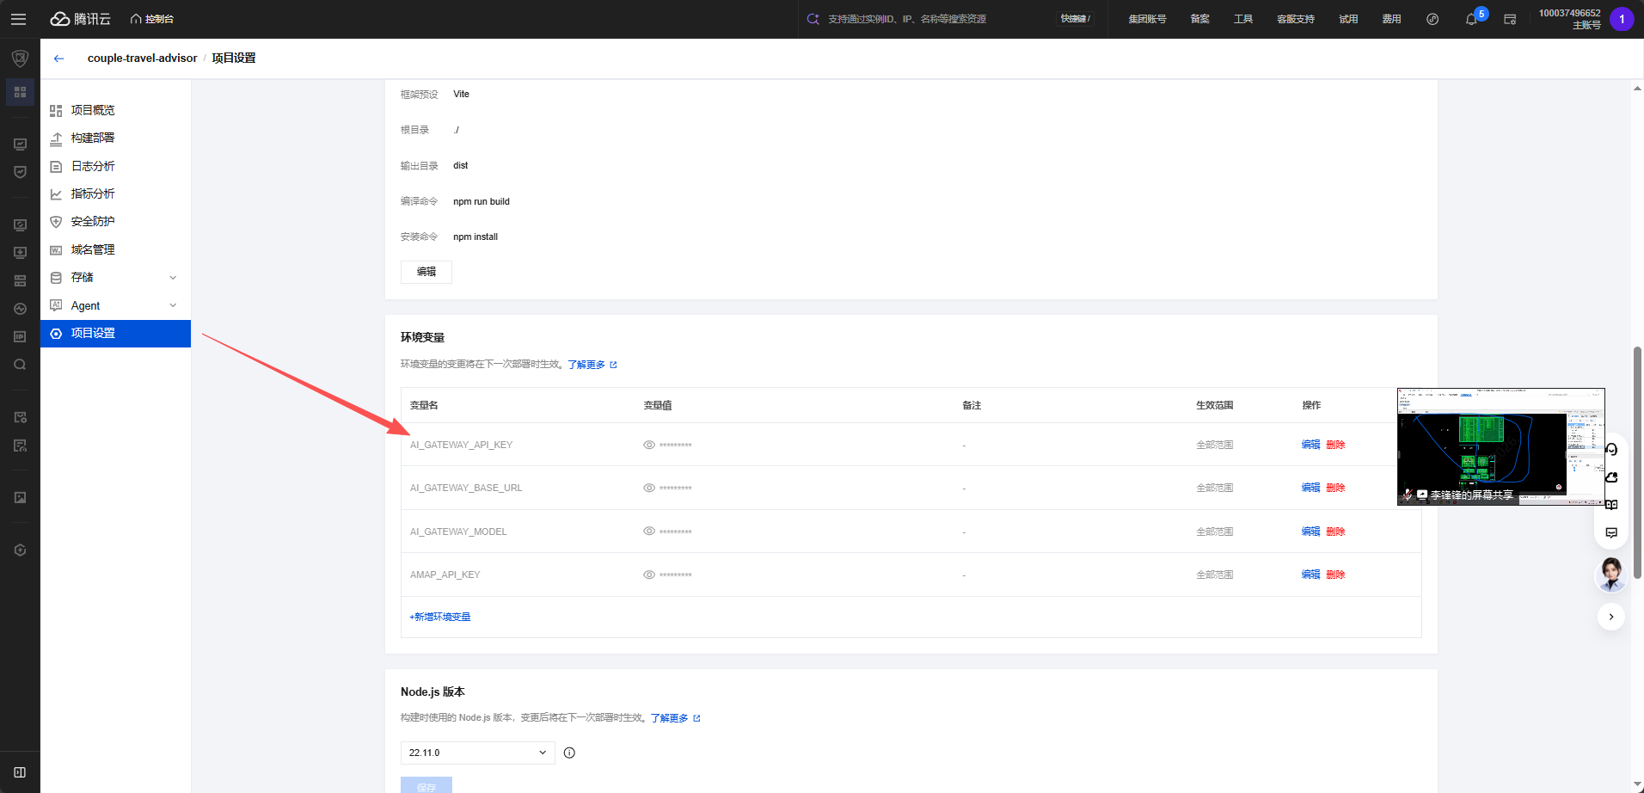
Task: Open the 备案 menu
Action: 1199,19
